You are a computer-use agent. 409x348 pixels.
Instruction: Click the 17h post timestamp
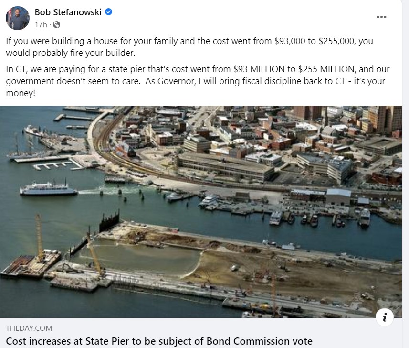pos(40,24)
